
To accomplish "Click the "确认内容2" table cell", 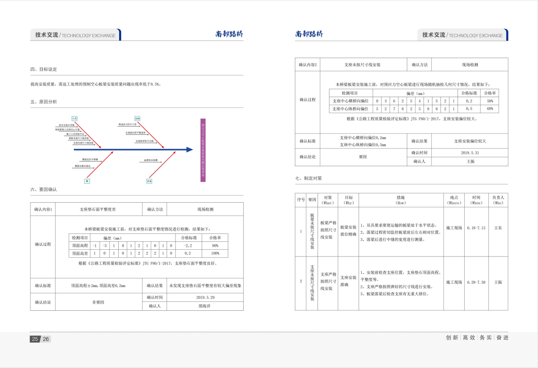I will [x=307, y=65].
